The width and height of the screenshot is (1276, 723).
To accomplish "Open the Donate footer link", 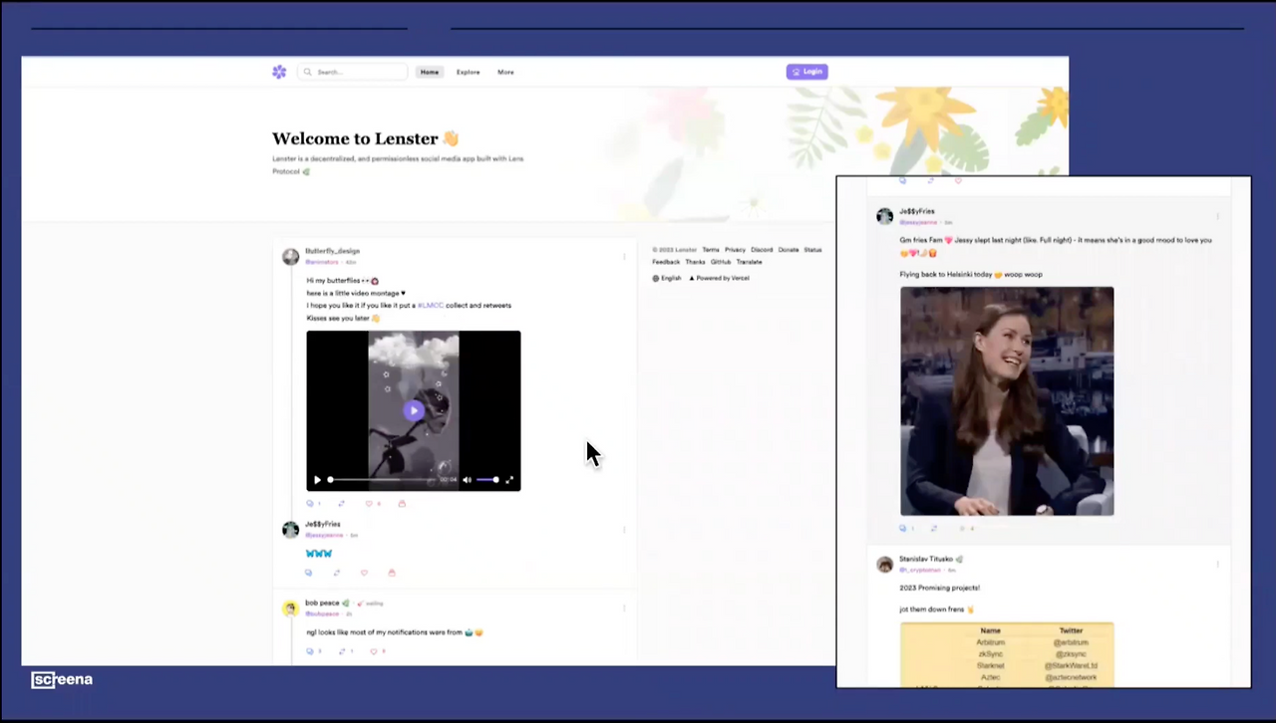I will coord(789,250).
